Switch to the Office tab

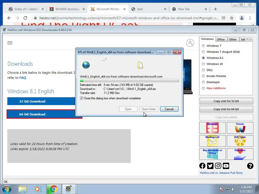point(221,39)
